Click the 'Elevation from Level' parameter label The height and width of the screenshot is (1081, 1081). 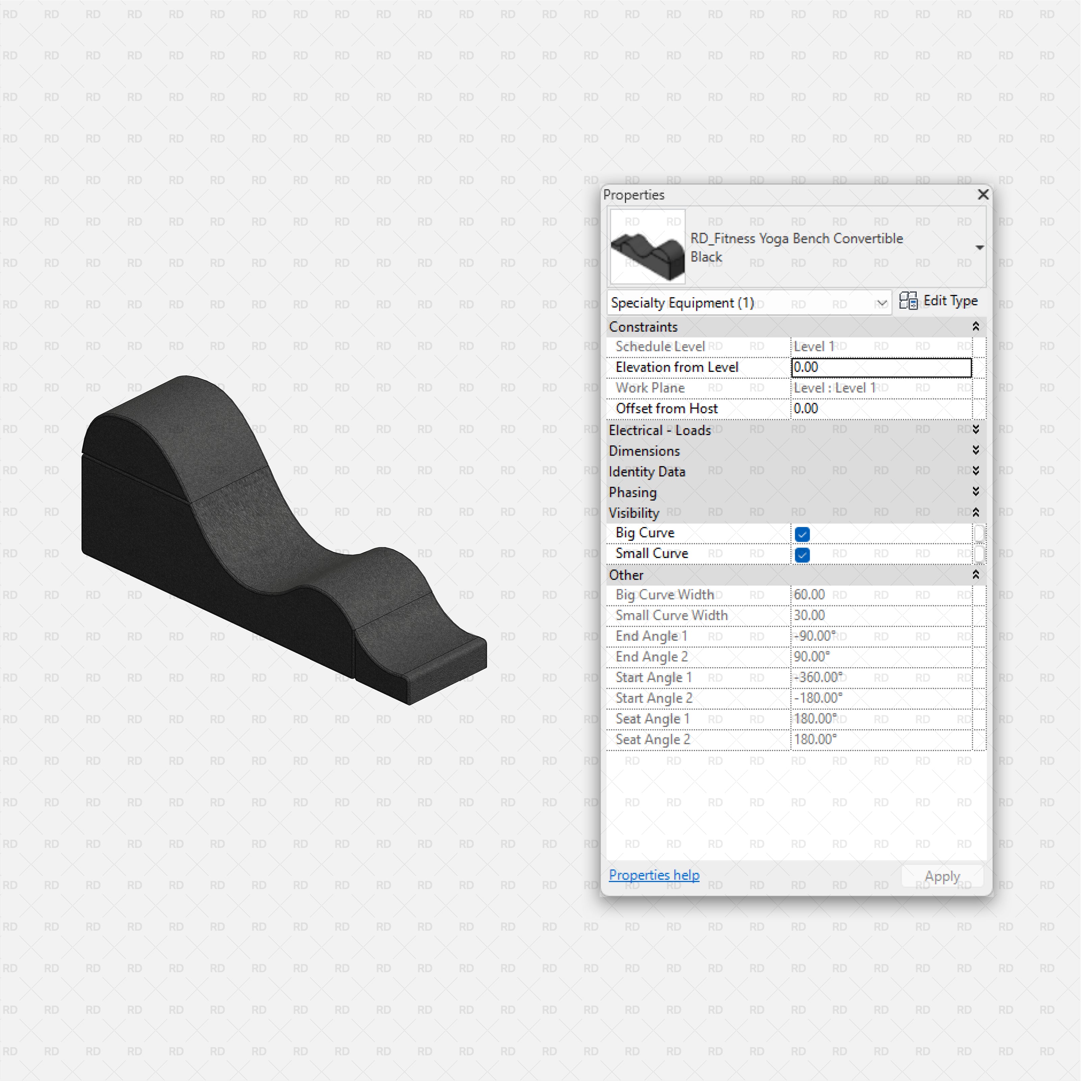point(676,367)
